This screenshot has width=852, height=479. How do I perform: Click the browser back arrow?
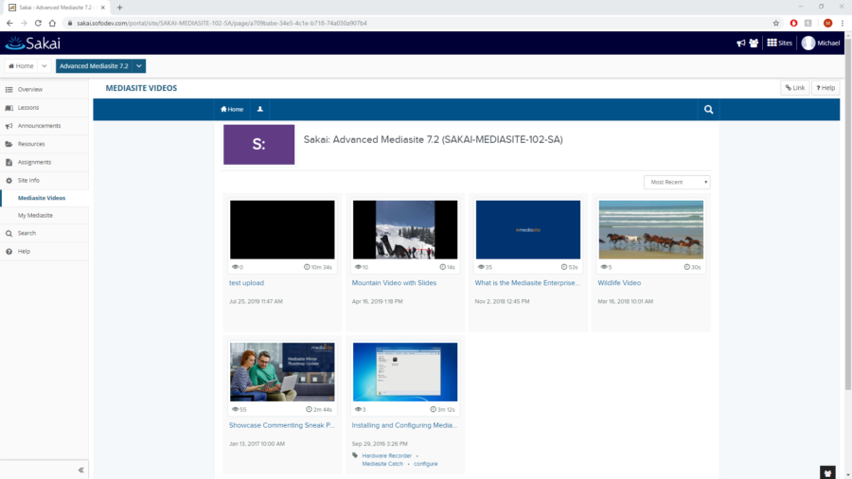(x=9, y=23)
